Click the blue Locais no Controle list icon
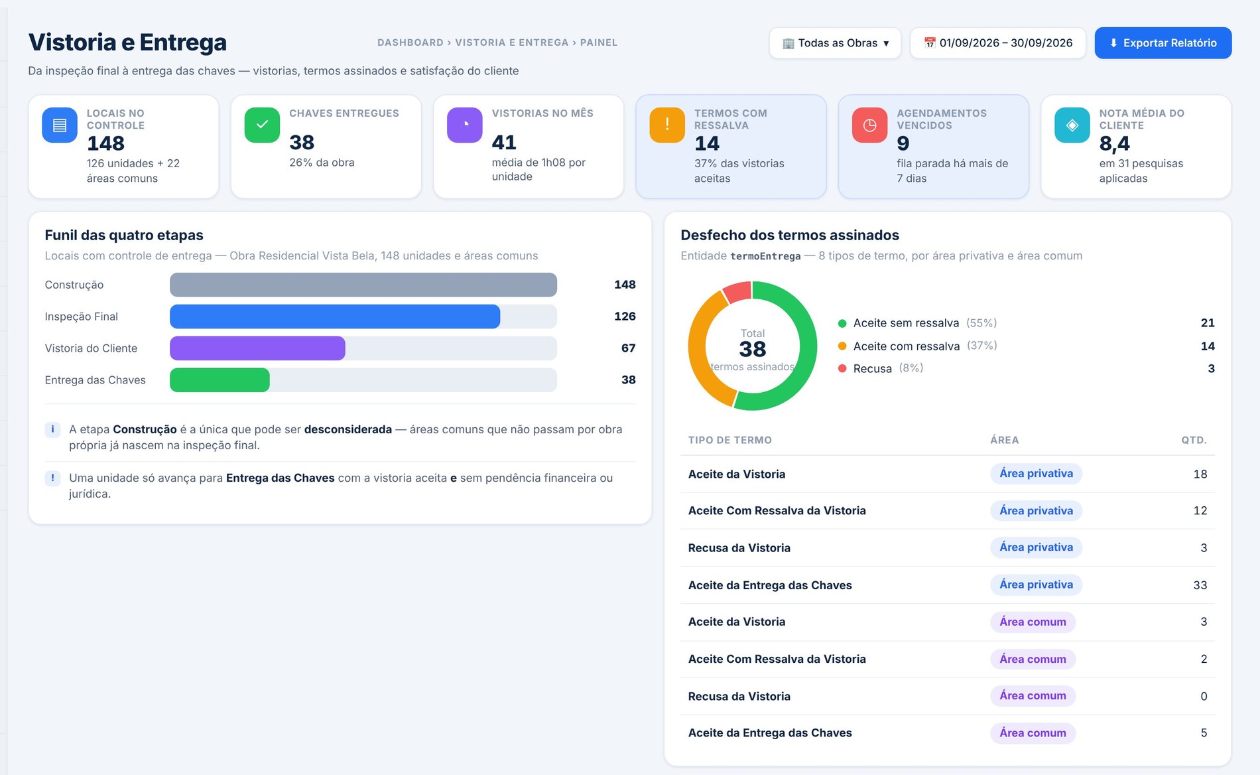 tap(60, 125)
